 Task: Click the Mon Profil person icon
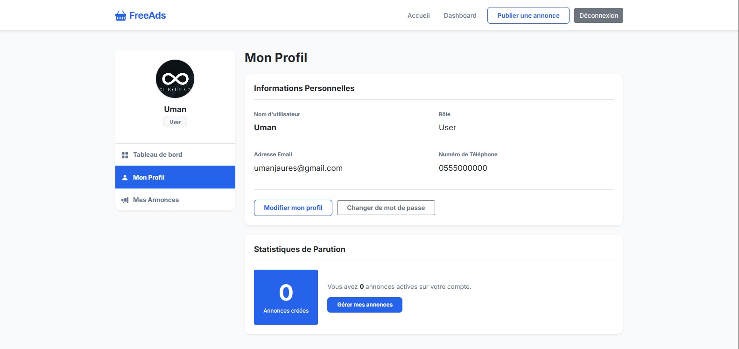point(125,177)
